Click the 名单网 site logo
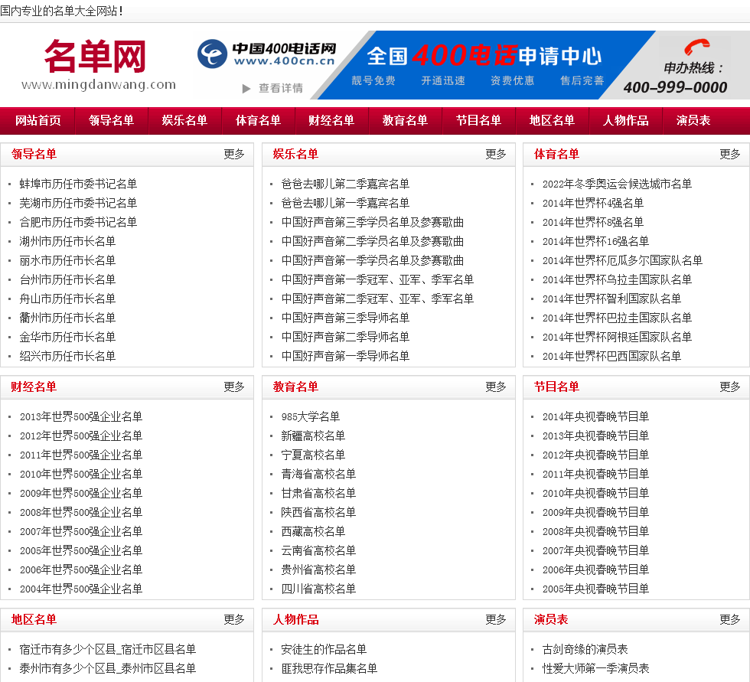This screenshot has width=750, height=682. click(x=98, y=64)
